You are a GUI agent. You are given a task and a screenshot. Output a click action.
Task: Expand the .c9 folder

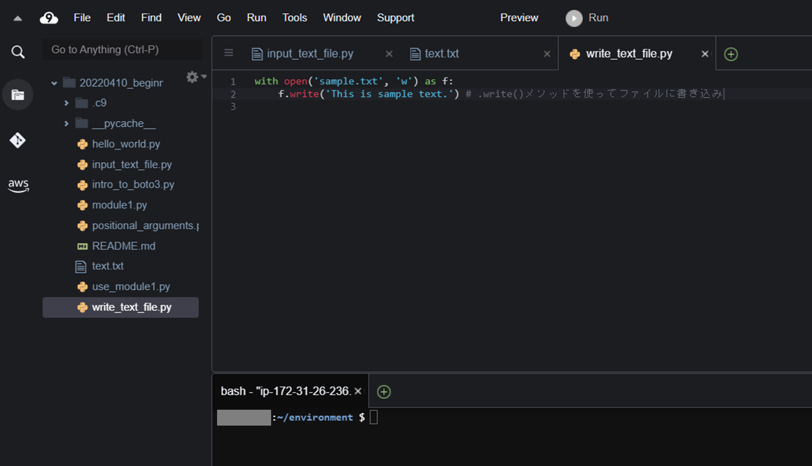coord(66,103)
